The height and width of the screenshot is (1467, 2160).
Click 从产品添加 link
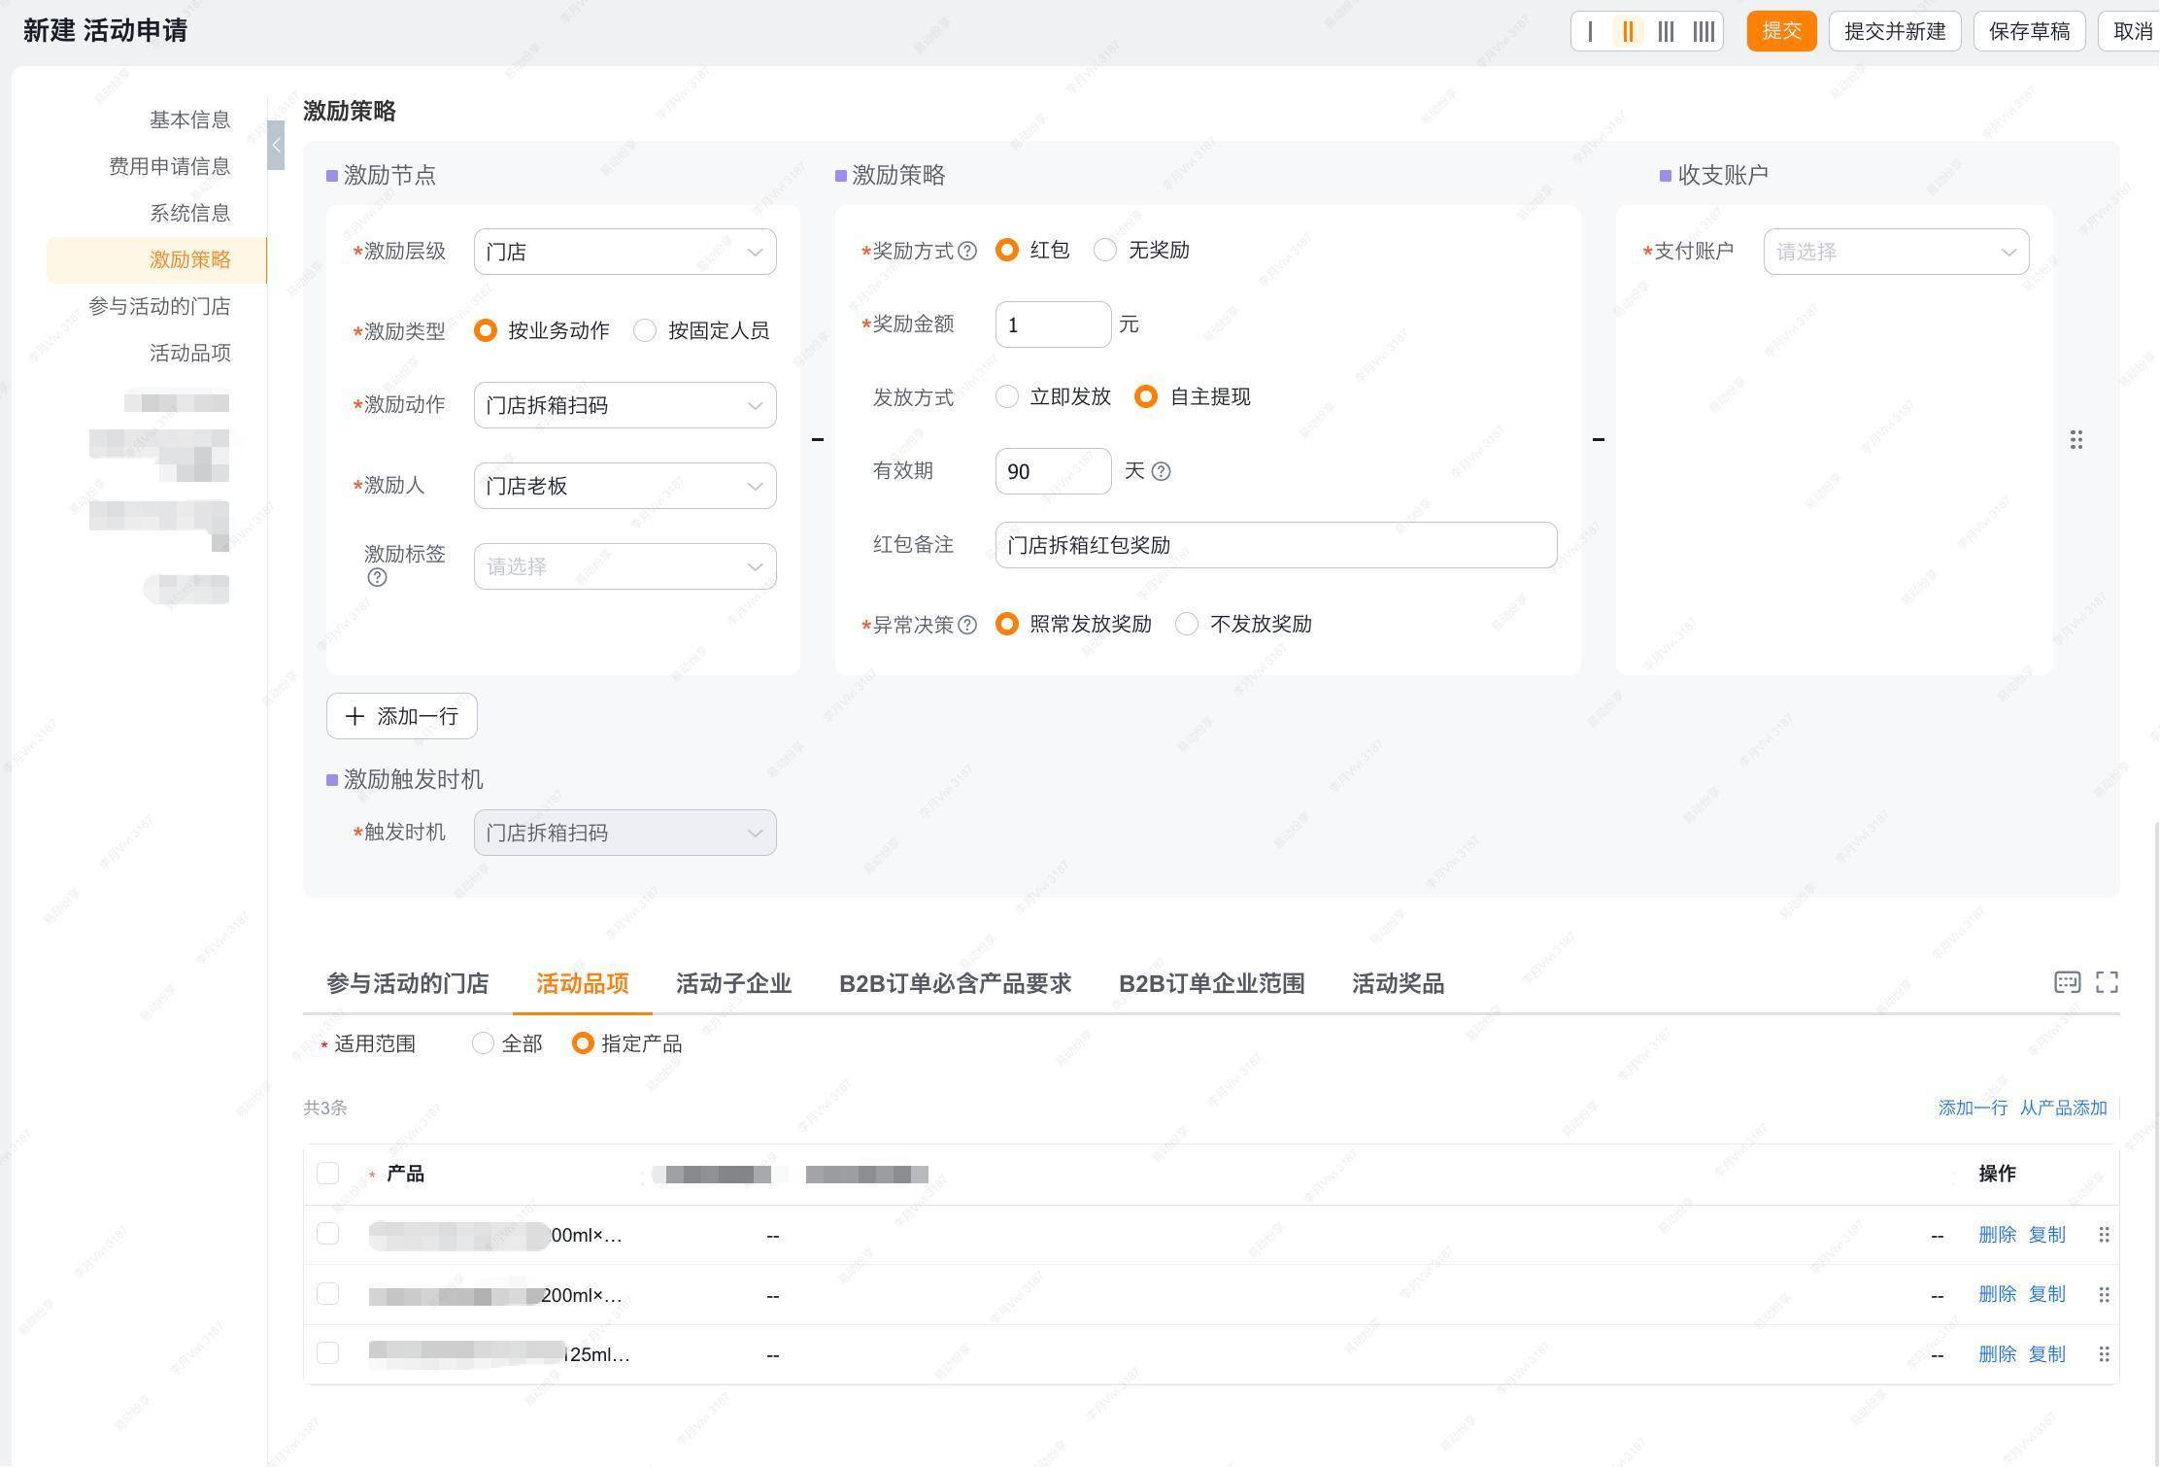[2063, 1108]
